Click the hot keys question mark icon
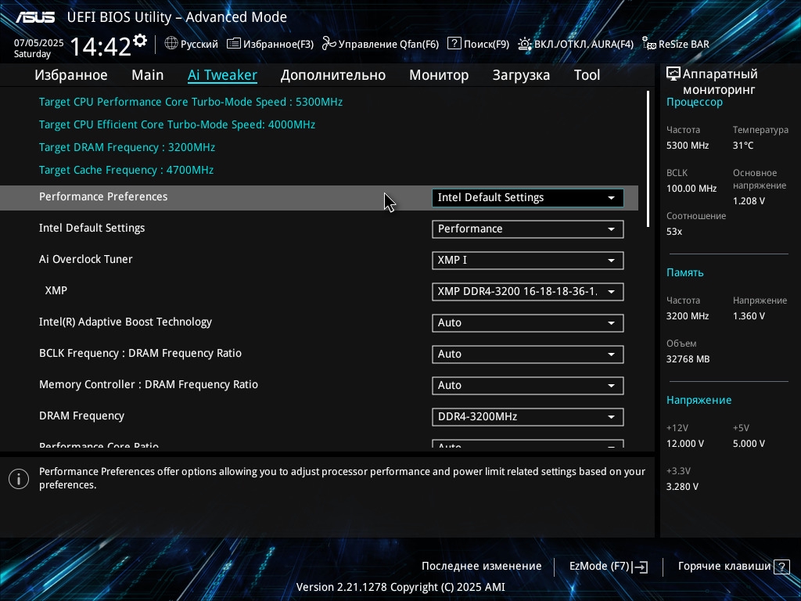The image size is (801, 601). tap(781, 567)
